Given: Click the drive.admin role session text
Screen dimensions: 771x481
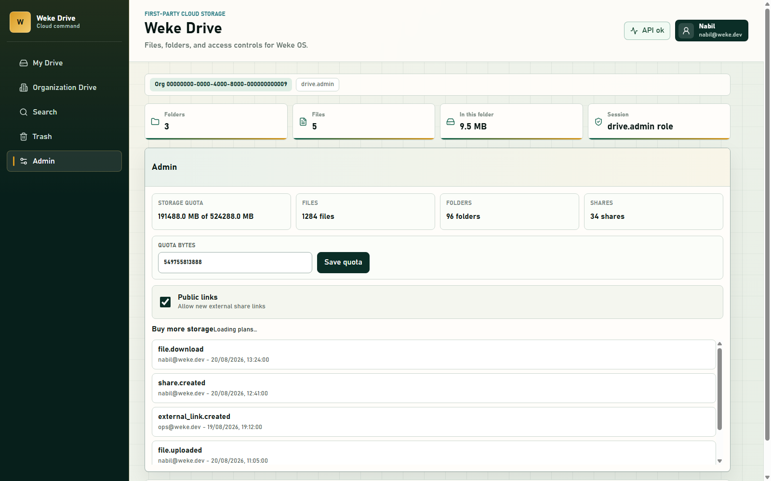Looking at the screenshot, I should click(640, 127).
